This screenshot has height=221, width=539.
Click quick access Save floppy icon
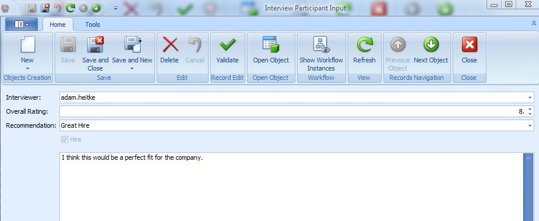pyautogui.click(x=32, y=8)
